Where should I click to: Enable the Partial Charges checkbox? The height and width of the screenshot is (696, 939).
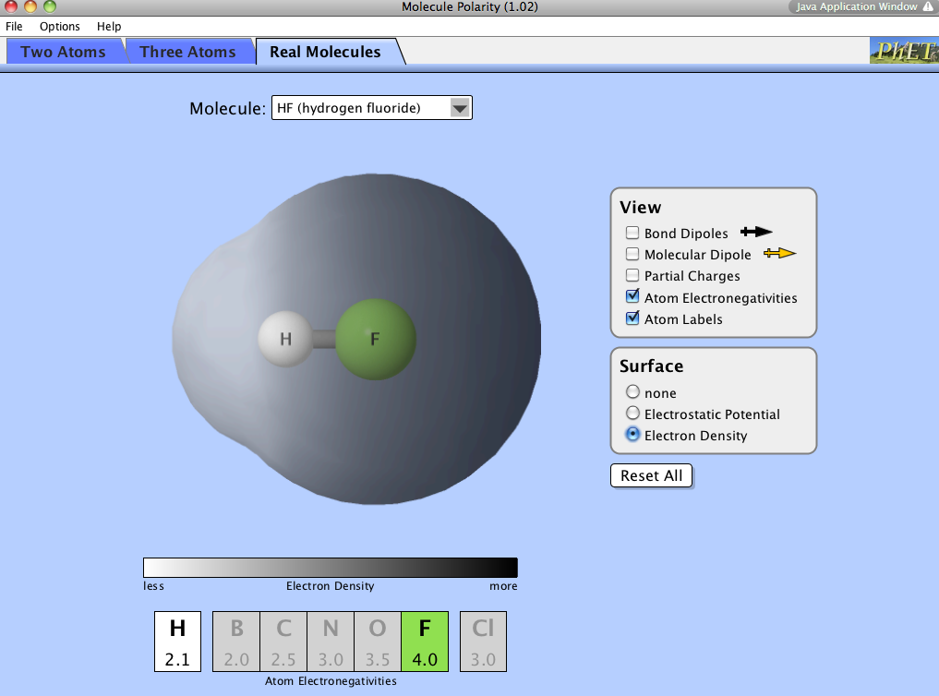(x=632, y=275)
